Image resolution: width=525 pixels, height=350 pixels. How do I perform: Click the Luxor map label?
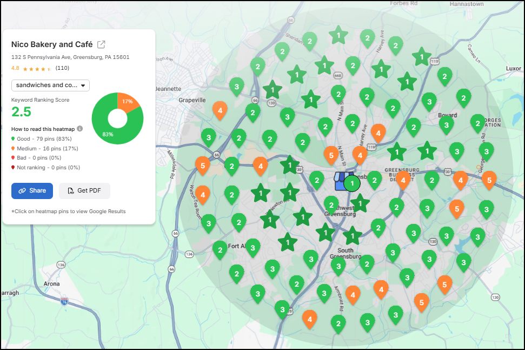point(513,68)
